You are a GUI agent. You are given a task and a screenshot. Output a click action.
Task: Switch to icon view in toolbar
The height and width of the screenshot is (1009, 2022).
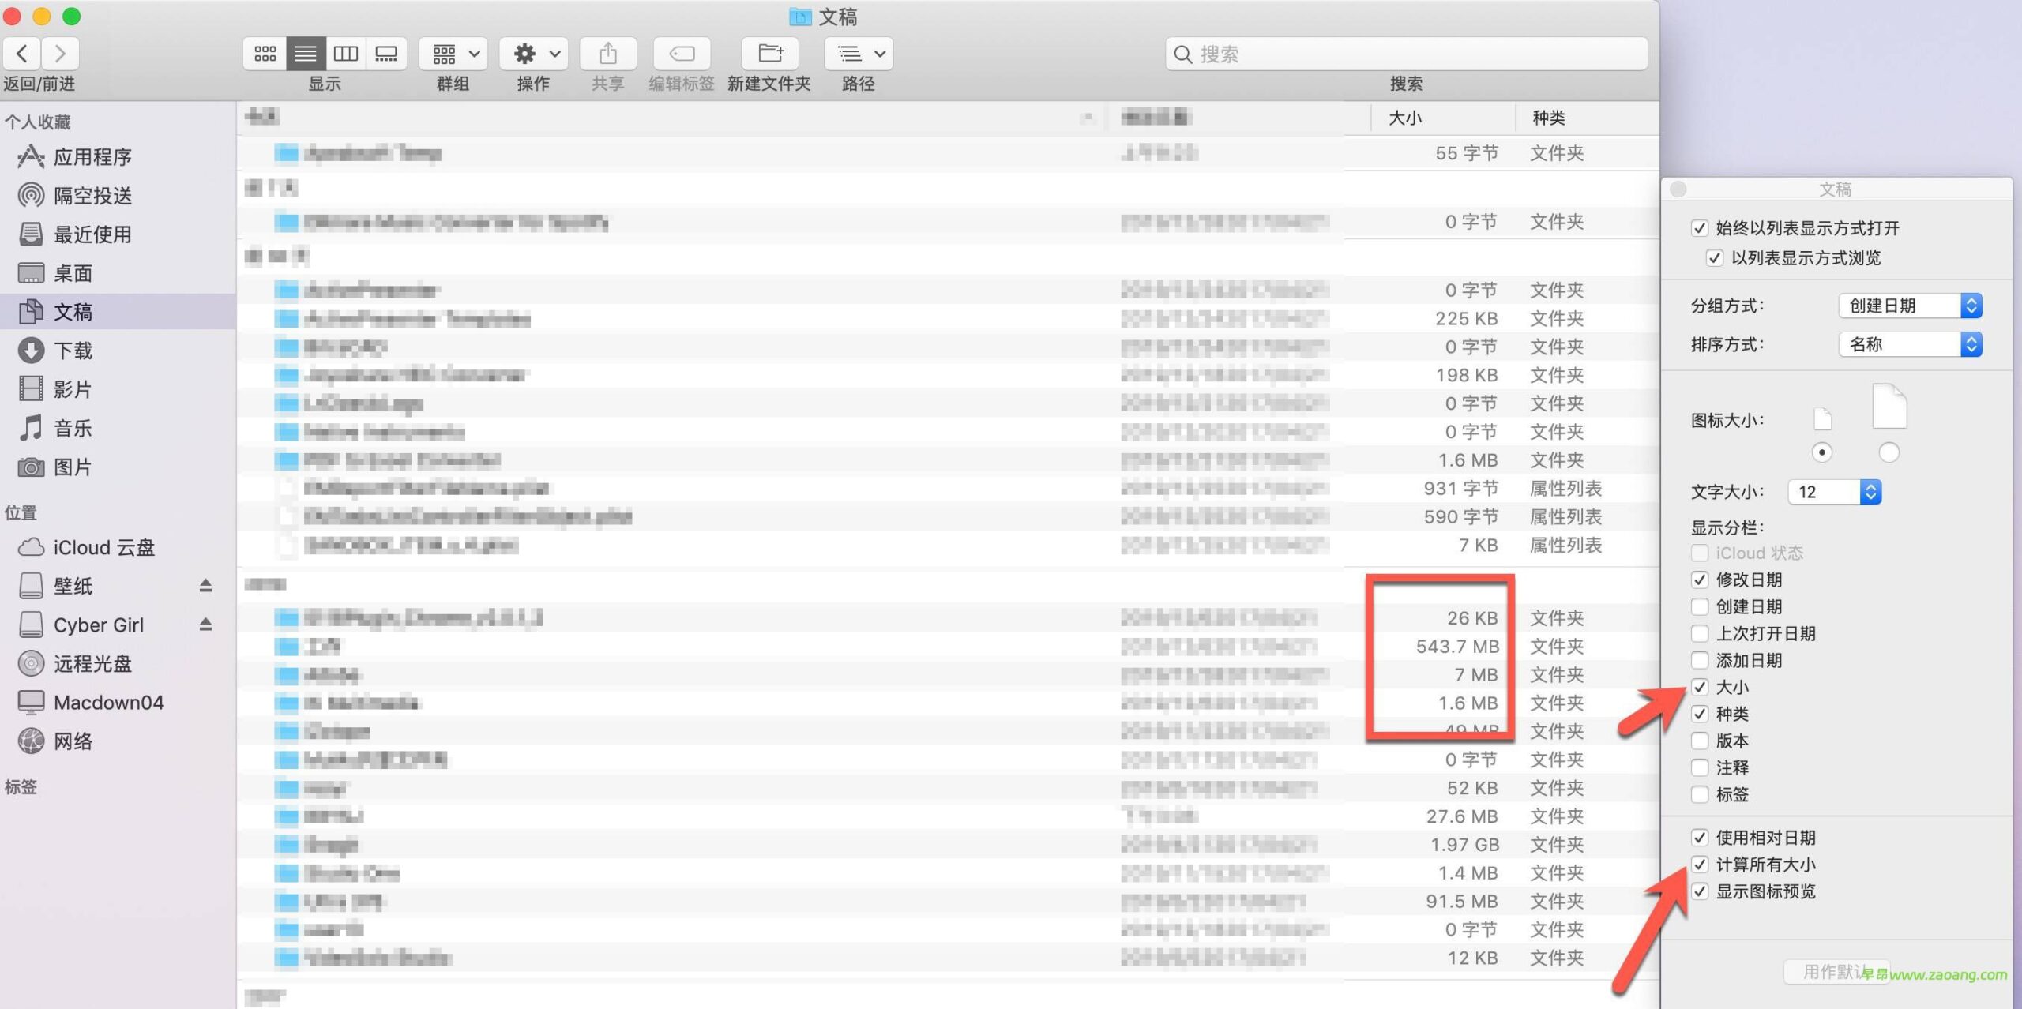pos(265,54)
